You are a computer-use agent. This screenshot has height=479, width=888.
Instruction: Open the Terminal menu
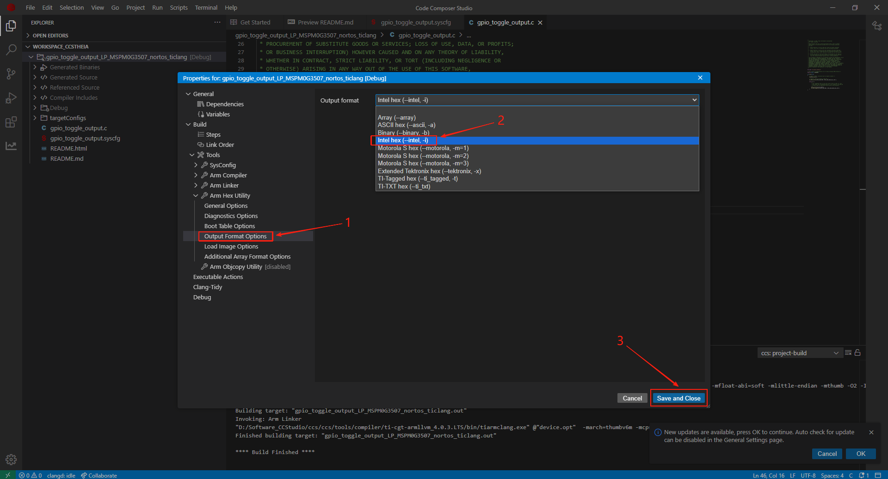point(206,7)
